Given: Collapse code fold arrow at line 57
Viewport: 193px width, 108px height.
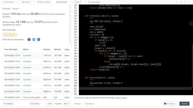Looking at the screenshot, I should [x=78, y=78].
